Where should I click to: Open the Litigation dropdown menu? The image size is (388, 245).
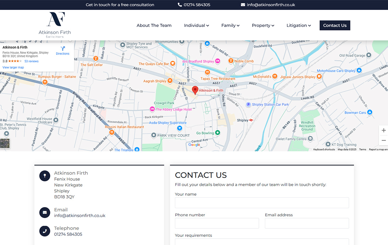[298, 25]
